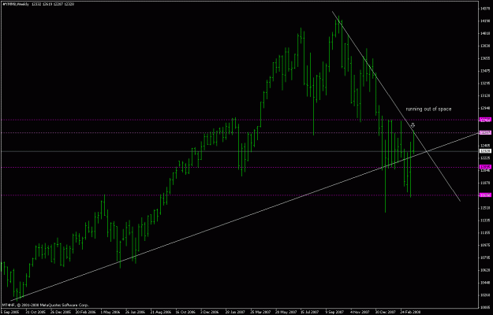
Task: Click the '24 Feb 2008' date label
Action: [409, 313]
